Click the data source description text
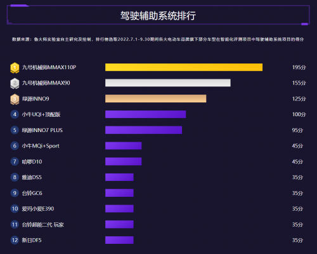The image size is (317, 254). [x=158, y=39]
